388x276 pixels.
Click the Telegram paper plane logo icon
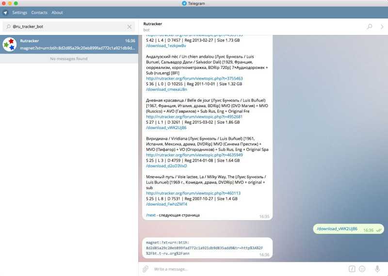pos(5,13)
